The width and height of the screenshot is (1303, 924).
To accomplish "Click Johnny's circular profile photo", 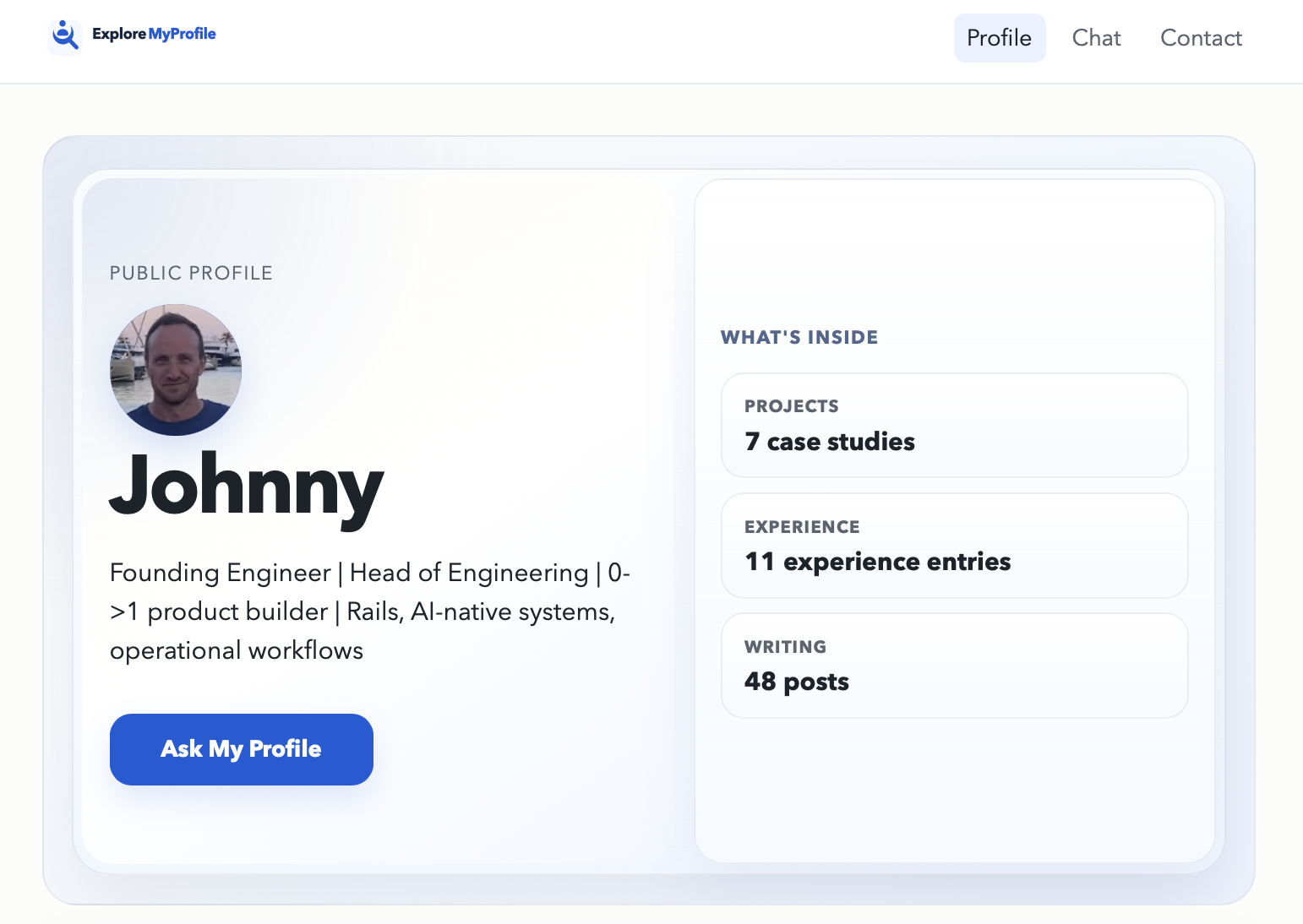I will pyautogui.click(x=174, y=370).
